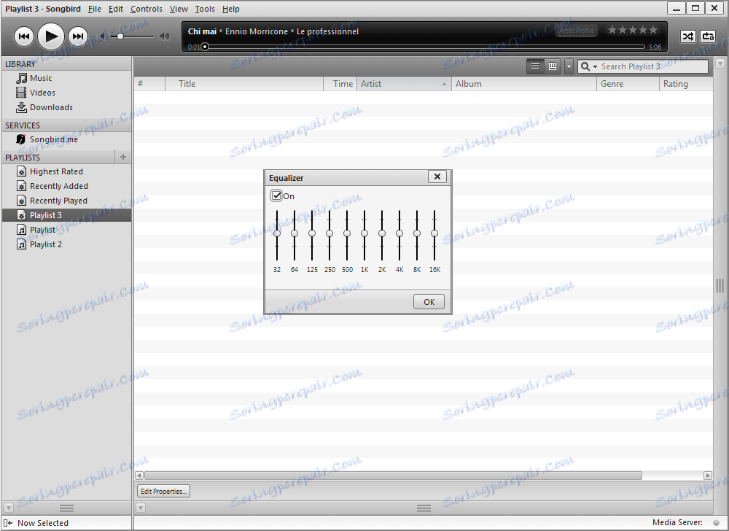
Task: Mute volume using the low speaker icon
Action: tap(104, 36)
